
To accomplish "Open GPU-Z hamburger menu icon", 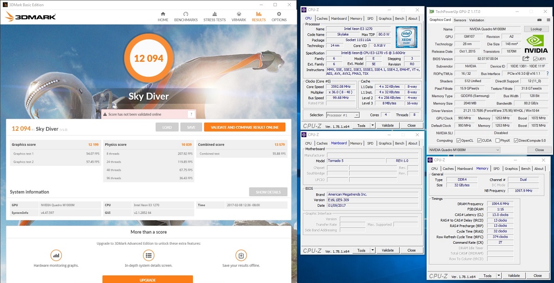I will point(548,20).
